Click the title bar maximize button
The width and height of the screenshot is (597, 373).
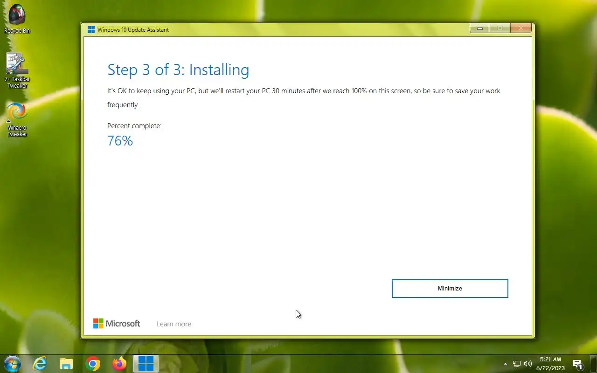[500, 28]
